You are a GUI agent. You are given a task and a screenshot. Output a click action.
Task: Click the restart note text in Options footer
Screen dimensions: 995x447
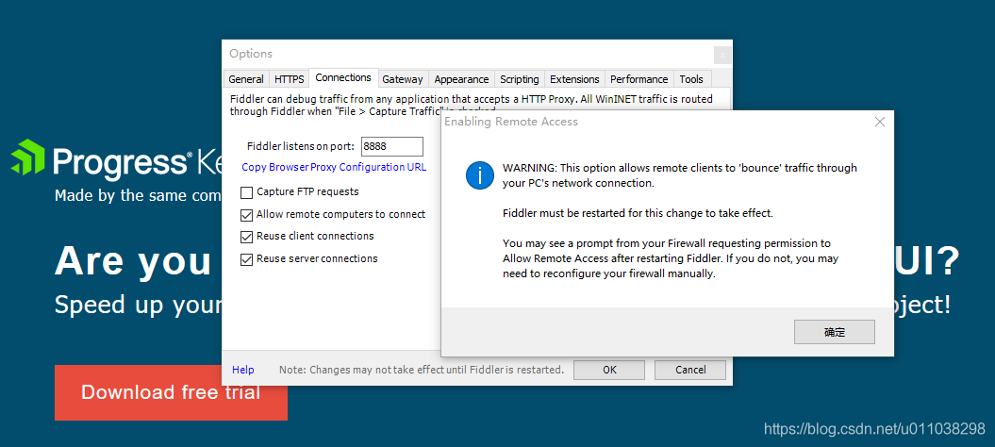coord(422,371)
